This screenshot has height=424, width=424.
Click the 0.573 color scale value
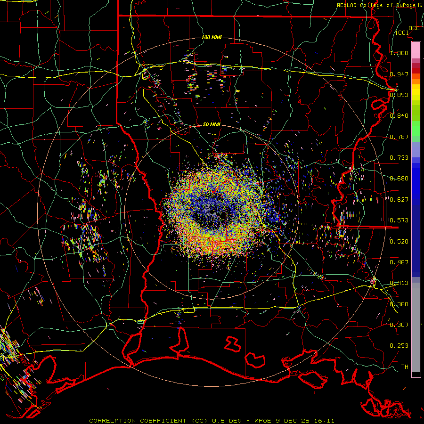pyautogui.click(x=399, y=220)
